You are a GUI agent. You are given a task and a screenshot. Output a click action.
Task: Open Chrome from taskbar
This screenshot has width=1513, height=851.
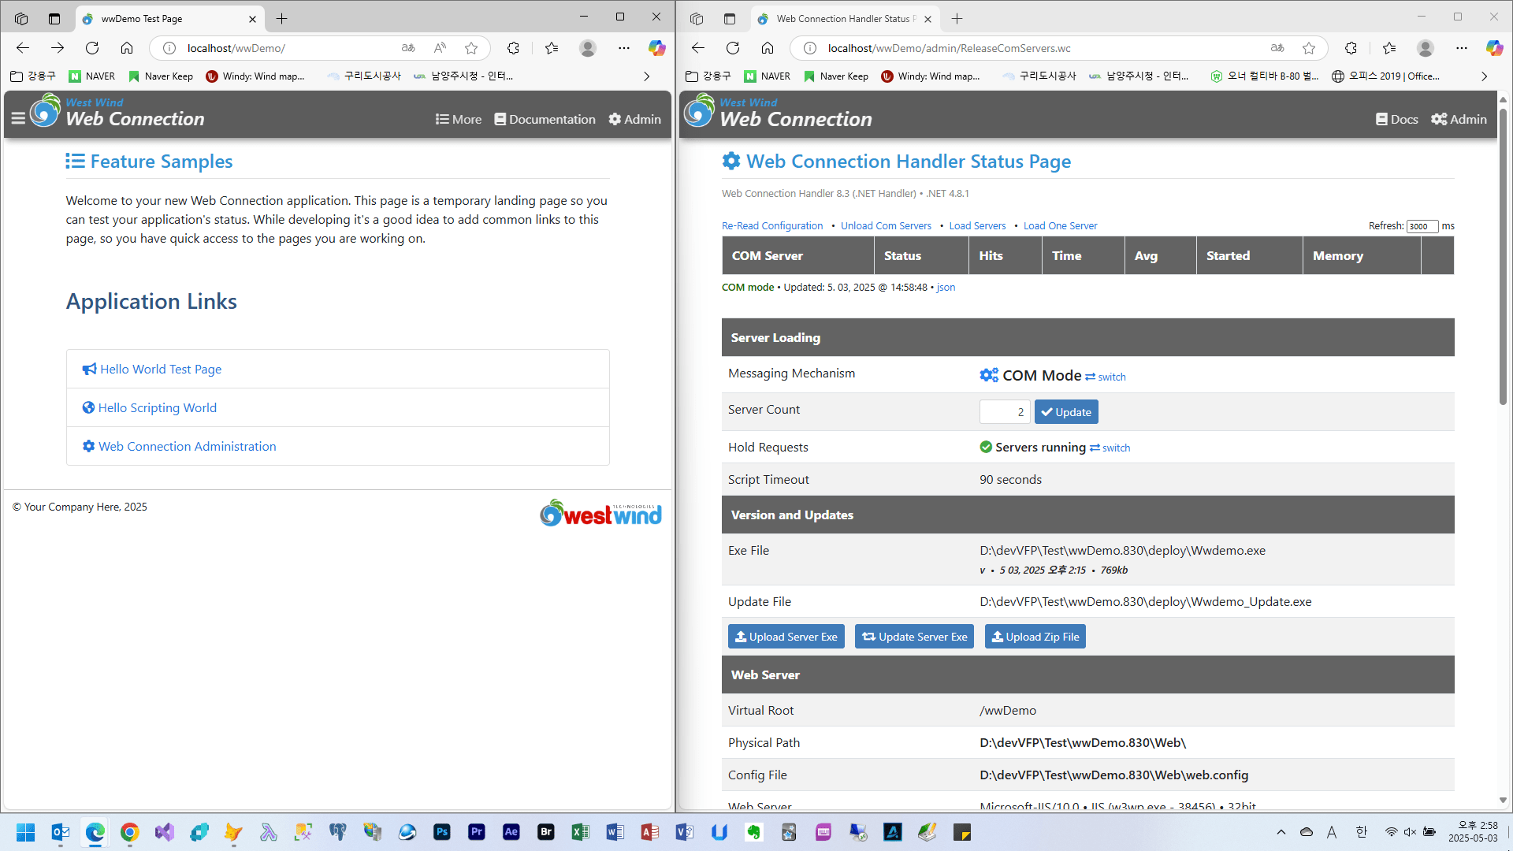130,832
